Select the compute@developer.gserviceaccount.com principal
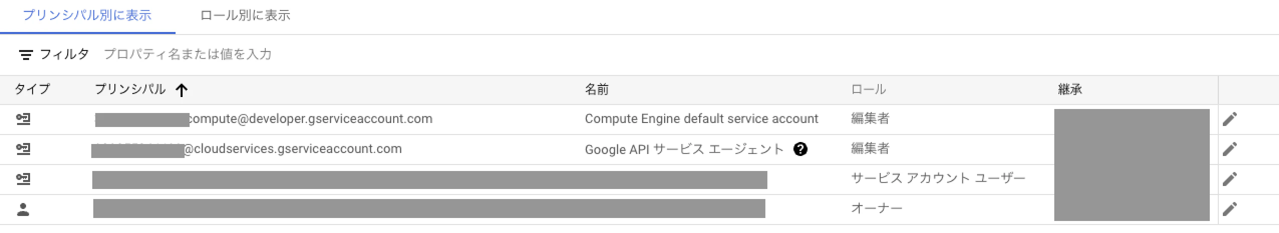1279x233 pixels. click(x=263, y=119)
